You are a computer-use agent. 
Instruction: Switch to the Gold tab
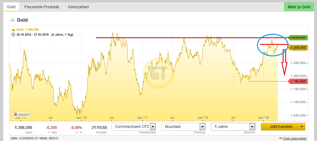[11, 7]
